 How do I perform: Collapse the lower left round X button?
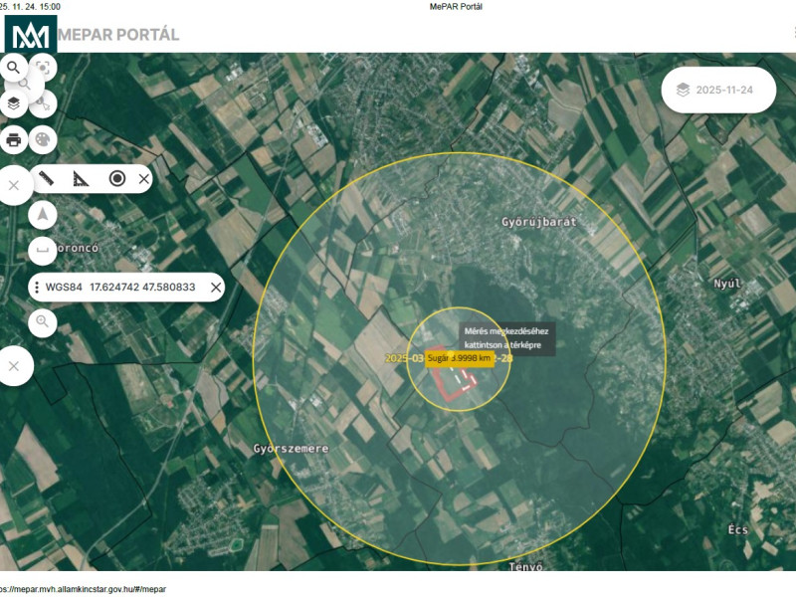coord(14,366)
